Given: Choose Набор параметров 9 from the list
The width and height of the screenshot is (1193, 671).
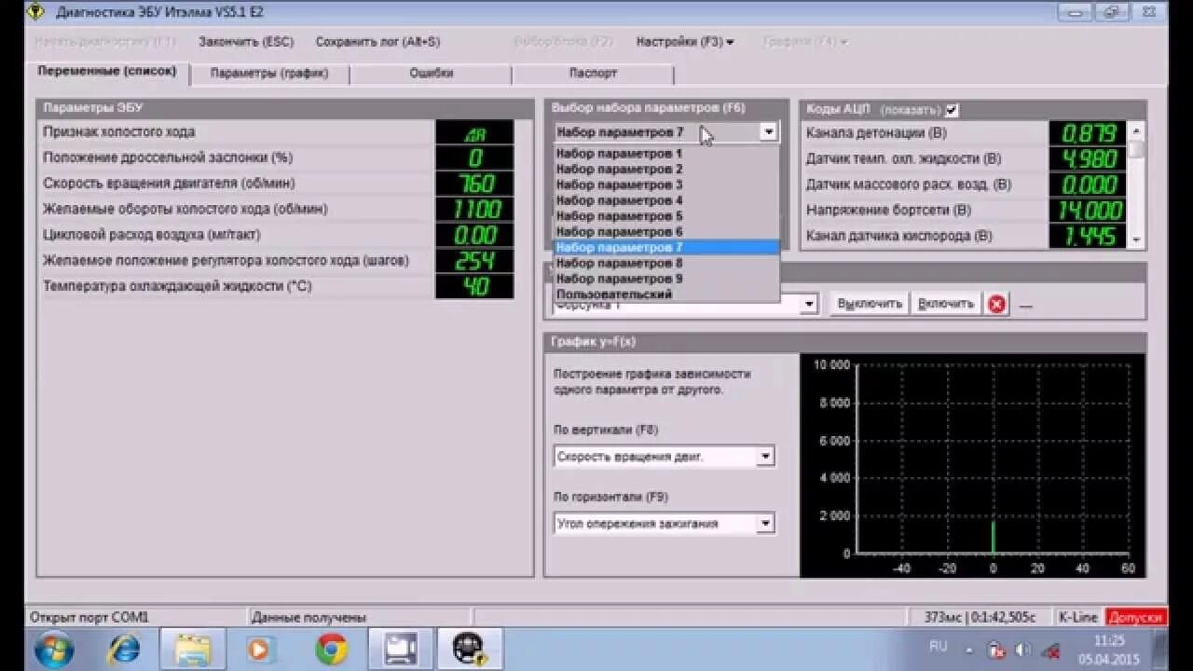Looking at the screenshot, I should click(x=666, y=279).
